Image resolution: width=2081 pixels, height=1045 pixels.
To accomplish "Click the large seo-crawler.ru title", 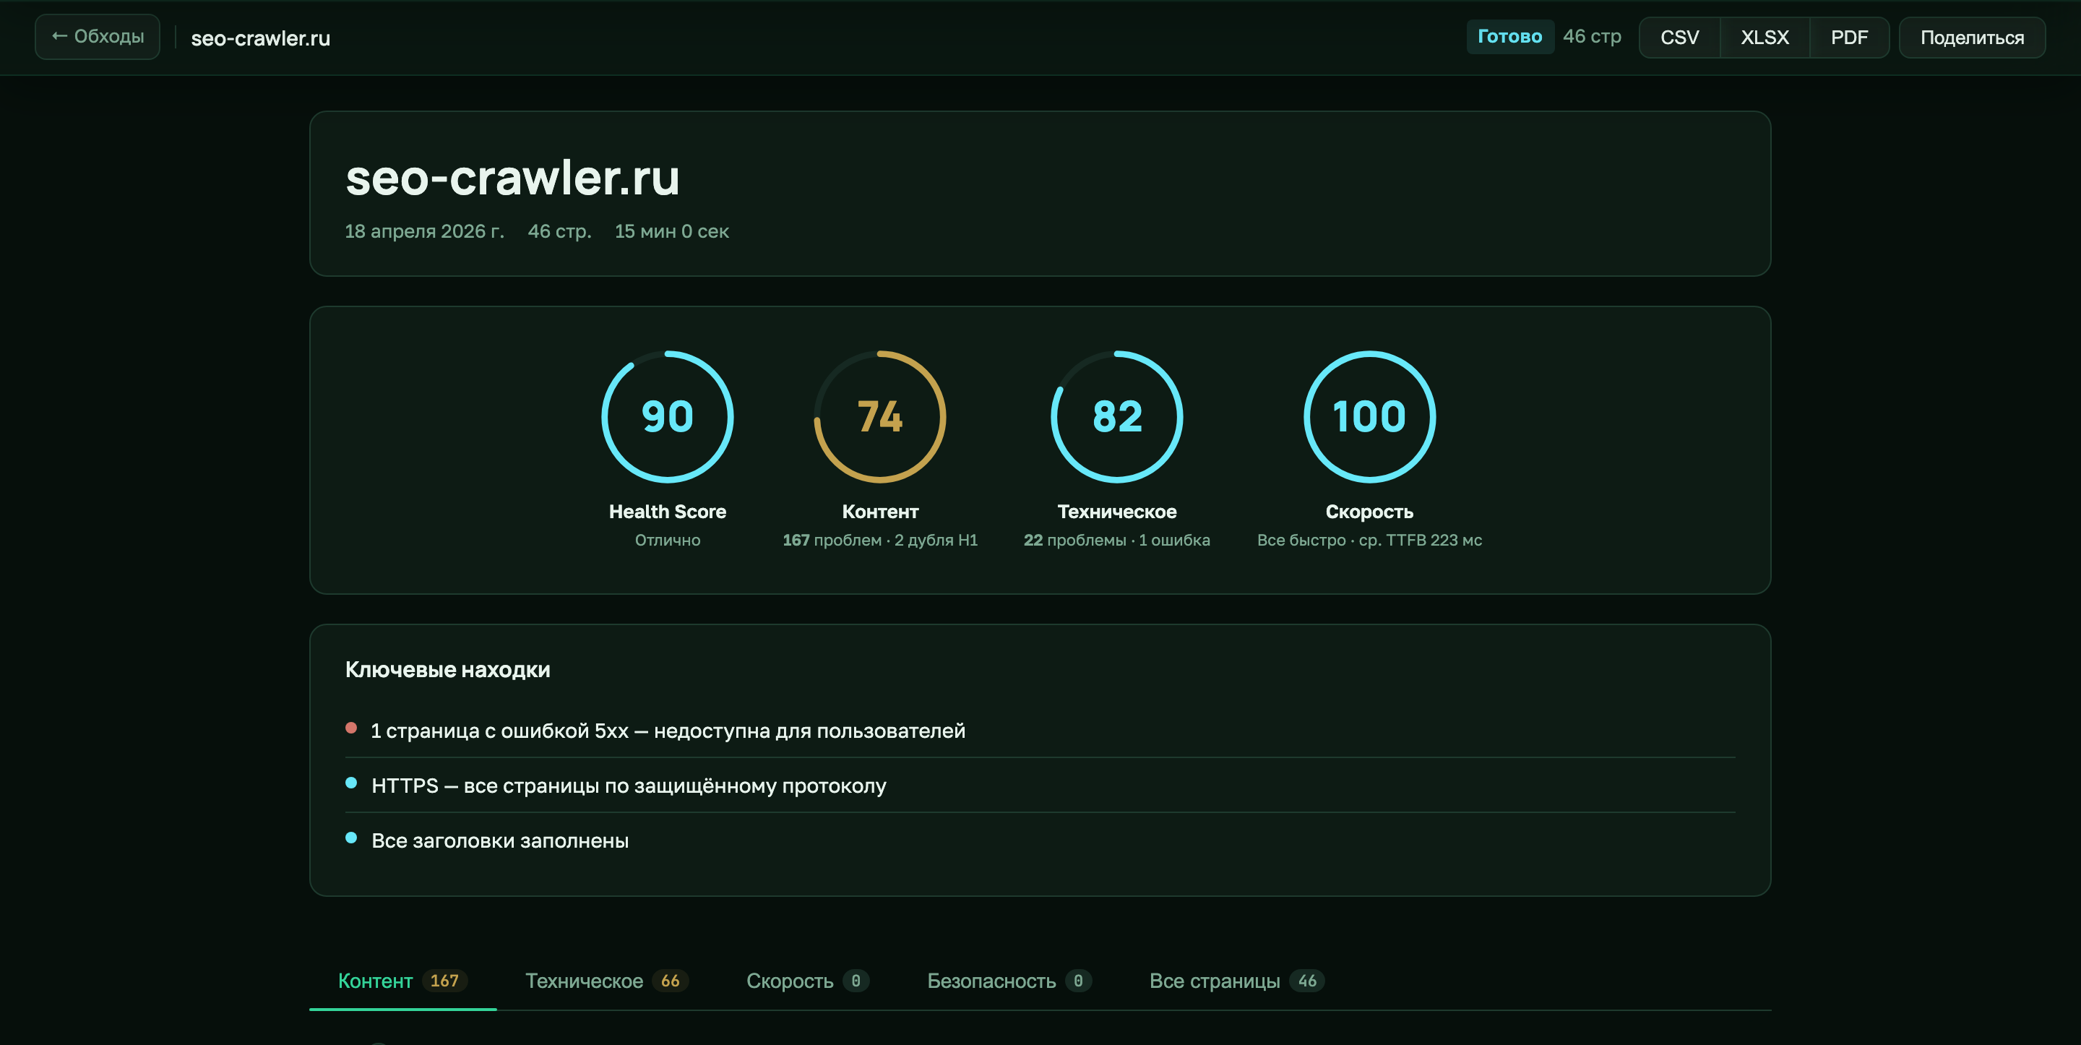I will tap(512, 177).
